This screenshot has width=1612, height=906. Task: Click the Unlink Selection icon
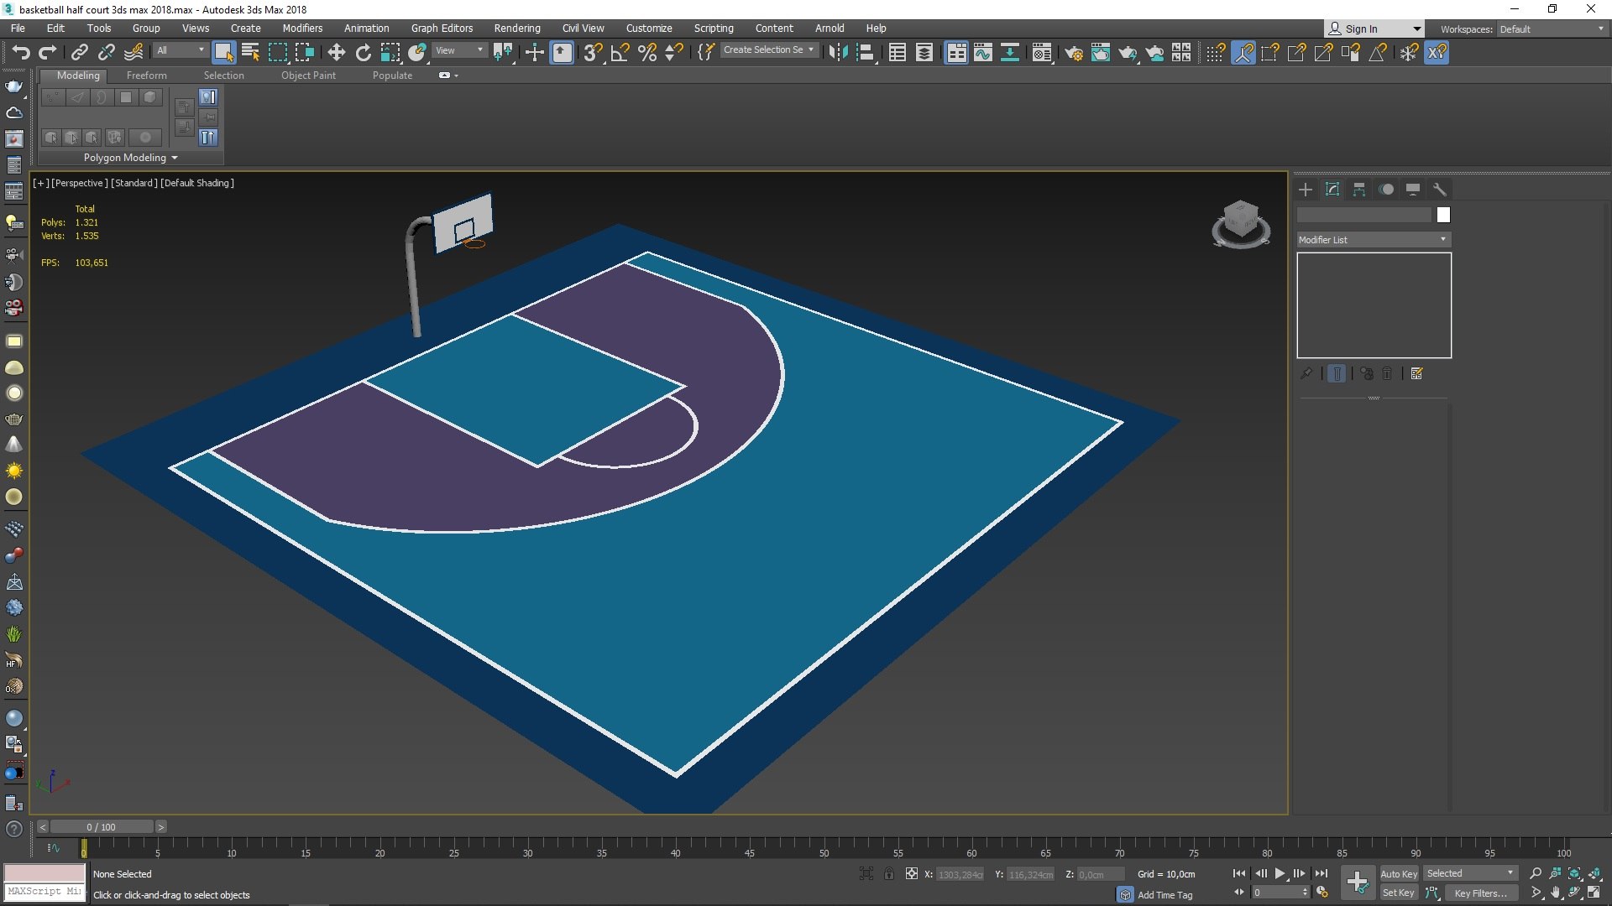106,53
